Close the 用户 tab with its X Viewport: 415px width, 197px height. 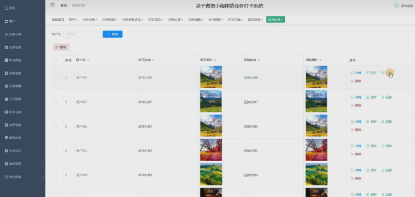(x=76, y=20)
